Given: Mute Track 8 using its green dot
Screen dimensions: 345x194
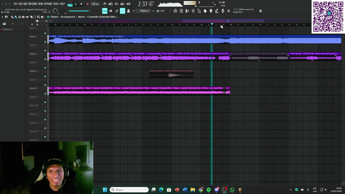Looking at the screenshot, I should point(45,93).
